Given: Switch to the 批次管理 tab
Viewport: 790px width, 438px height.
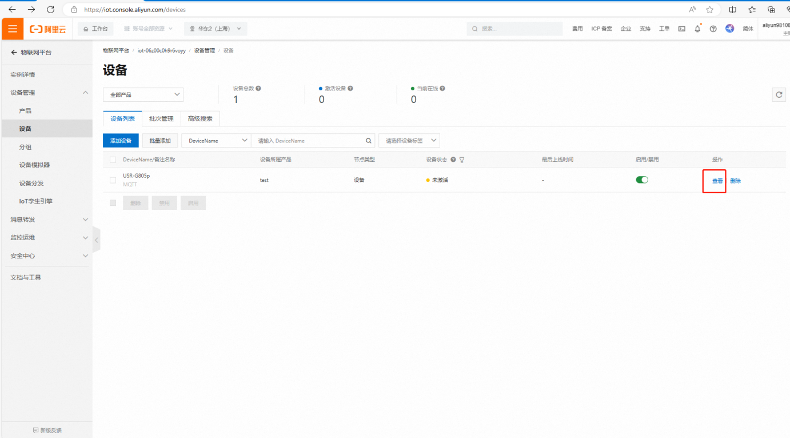Looking at the screenshot, I should click(x=161, y=119).
